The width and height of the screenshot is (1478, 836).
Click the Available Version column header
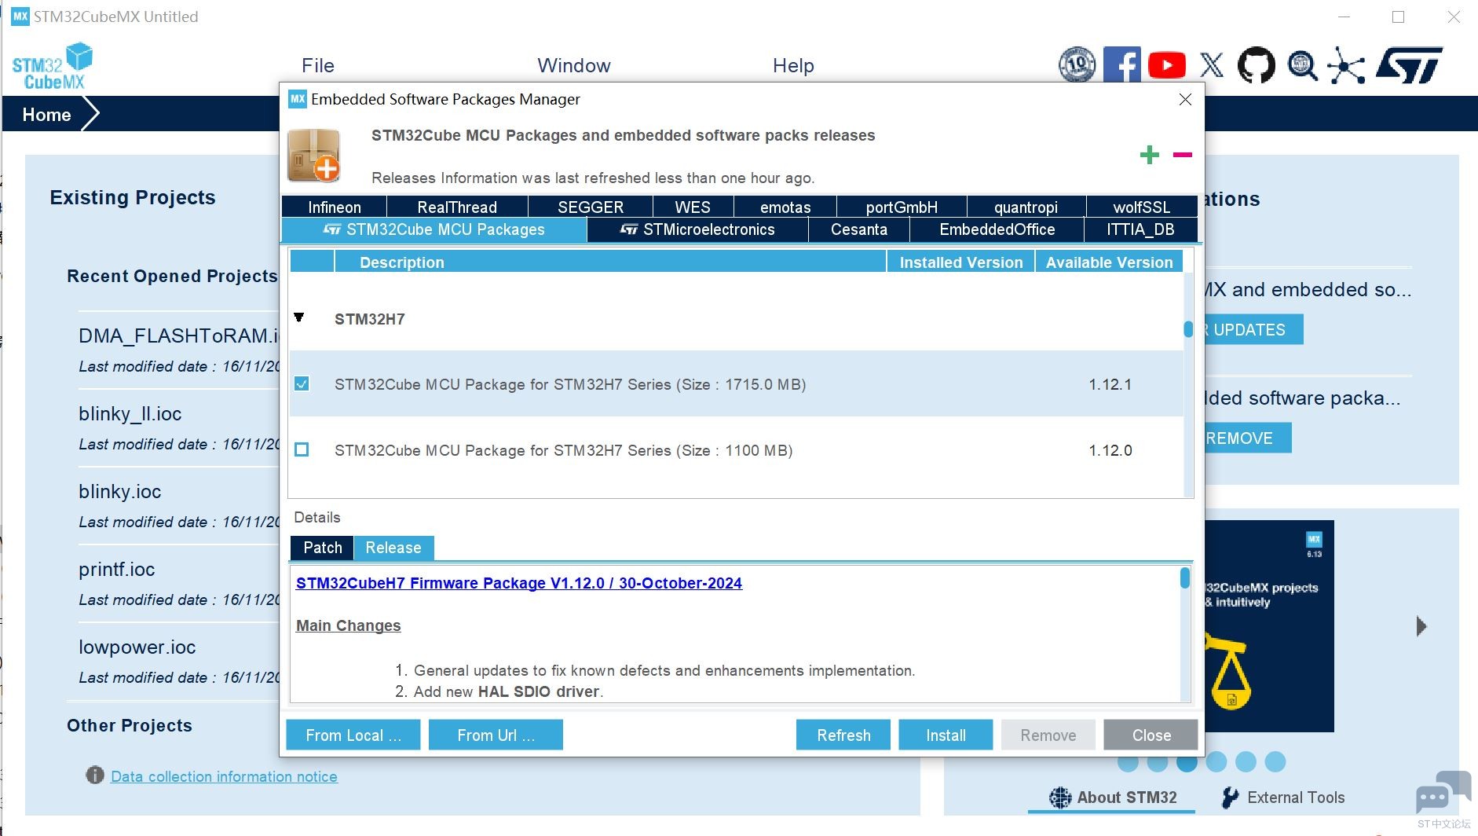[1109, 262]
